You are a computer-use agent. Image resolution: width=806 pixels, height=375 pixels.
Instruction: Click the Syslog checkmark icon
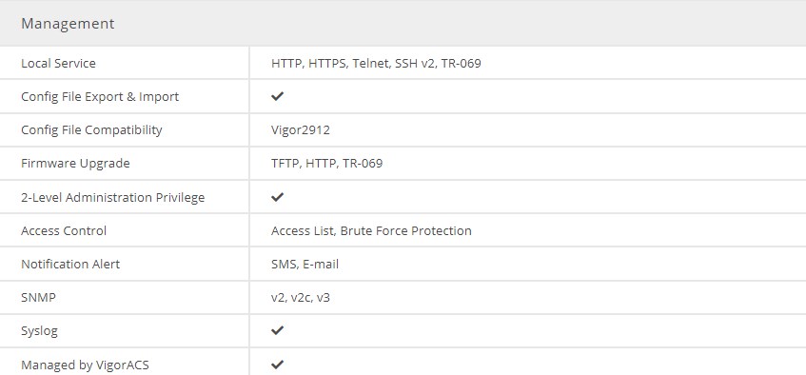(x=278, y=330)
